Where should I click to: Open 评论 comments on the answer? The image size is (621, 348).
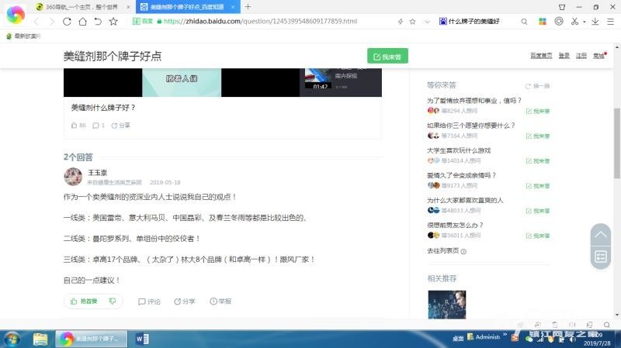149,301
